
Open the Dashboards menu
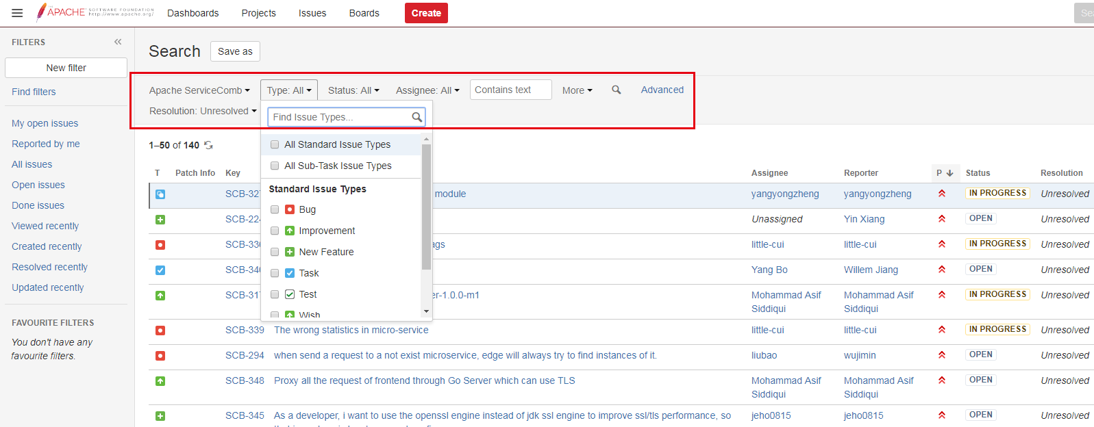[x=193, y=13]
